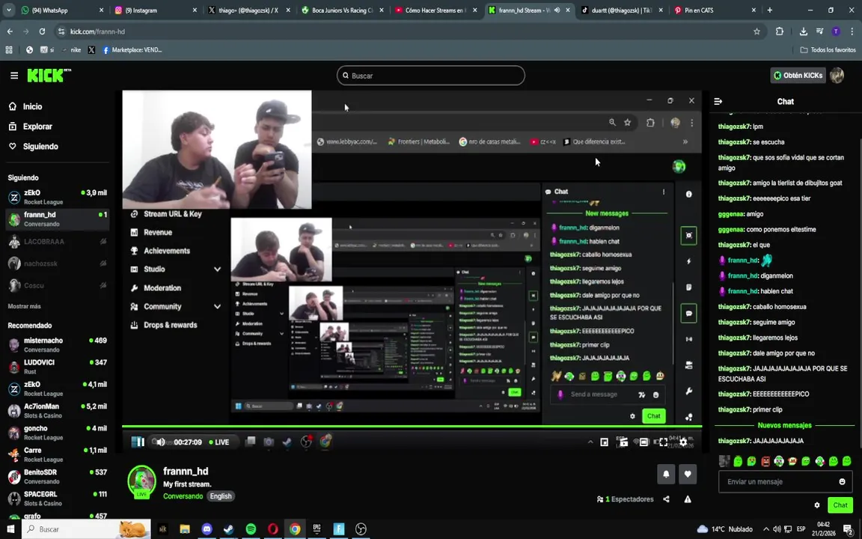Click the Conversando category link below the video
862x539 pixels.
[x=183, y=496]
